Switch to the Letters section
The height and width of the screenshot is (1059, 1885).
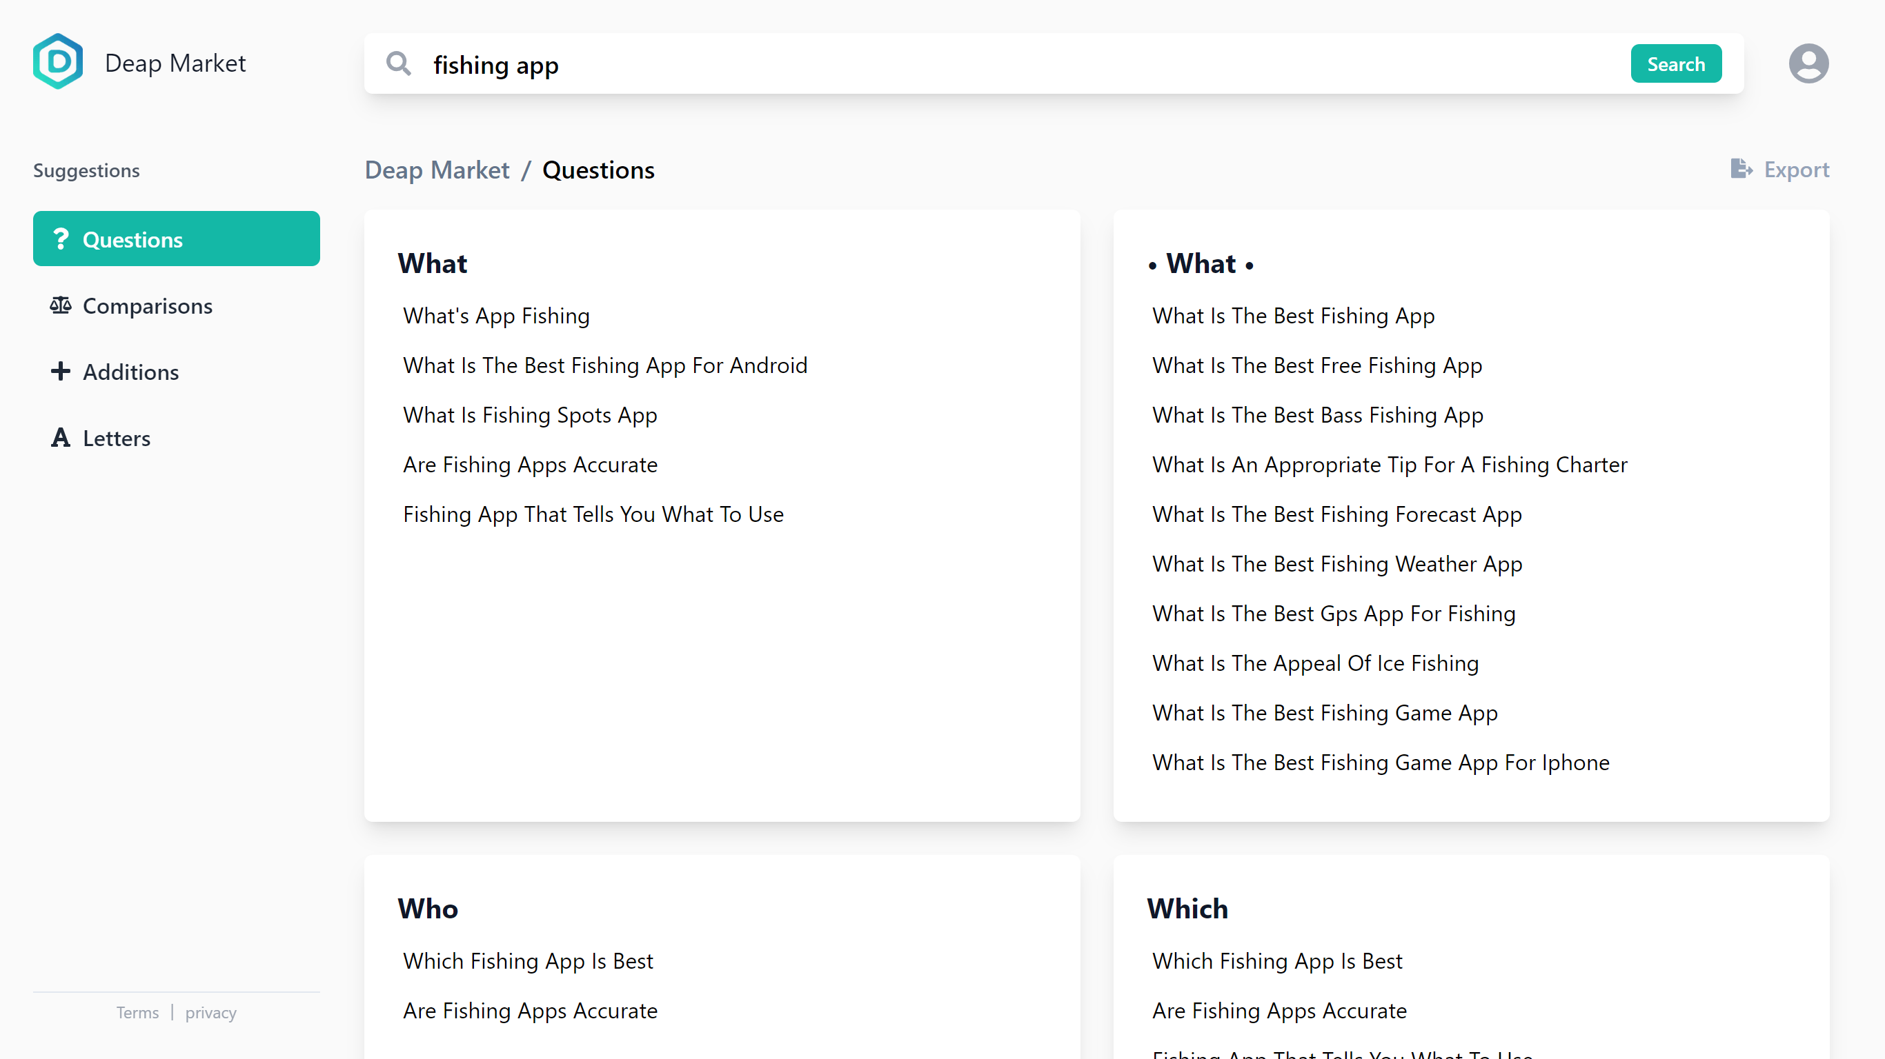point(116,438)
